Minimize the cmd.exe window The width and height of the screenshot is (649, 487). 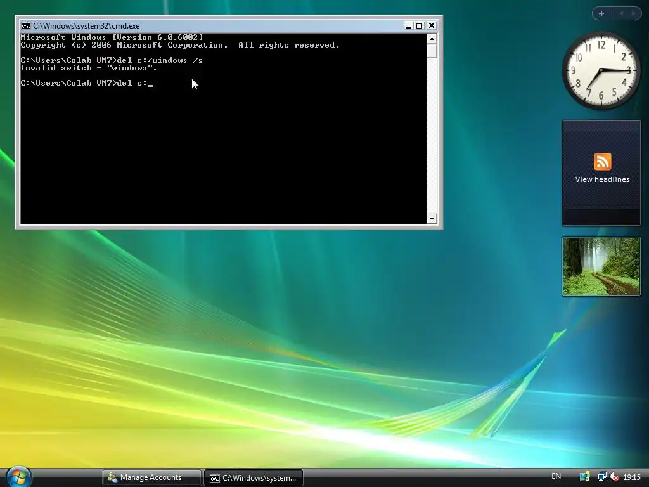click(408, 25)
